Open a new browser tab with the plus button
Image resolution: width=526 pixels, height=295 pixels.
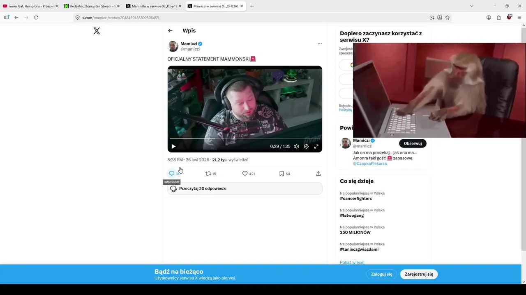tap(252, 6)
